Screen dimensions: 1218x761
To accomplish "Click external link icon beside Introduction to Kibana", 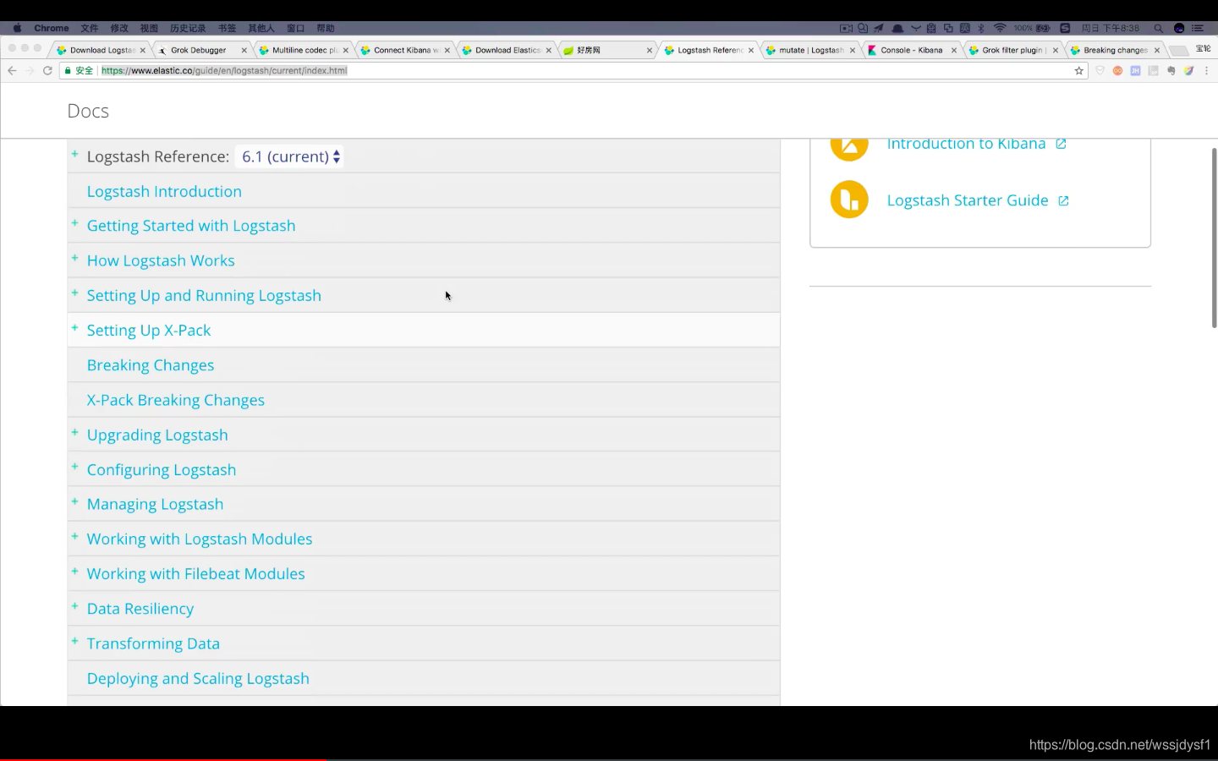I will pos(1061,145).
